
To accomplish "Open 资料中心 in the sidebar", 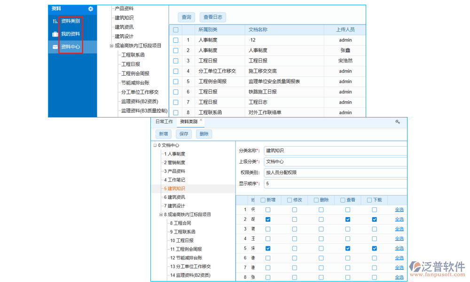I will [70, 47].
